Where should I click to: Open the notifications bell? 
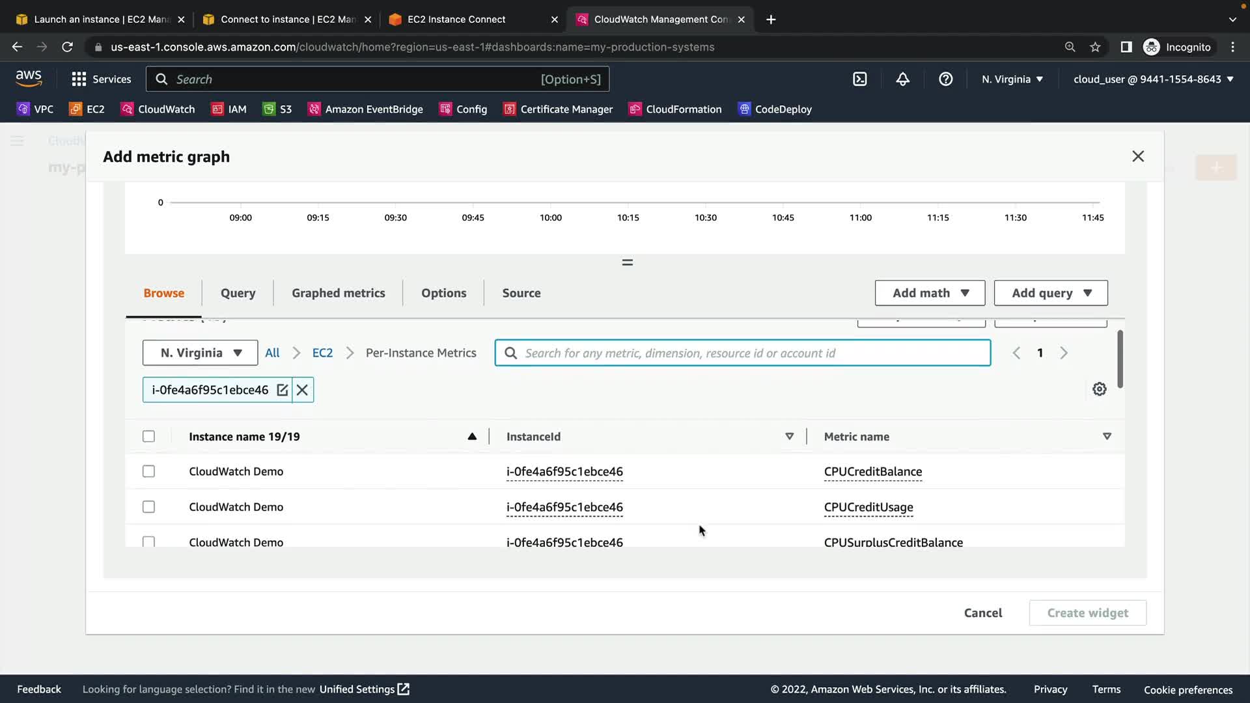(902, 79)
